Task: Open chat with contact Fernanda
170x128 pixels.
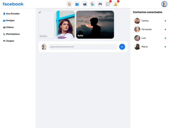Action: pos(150,29)
